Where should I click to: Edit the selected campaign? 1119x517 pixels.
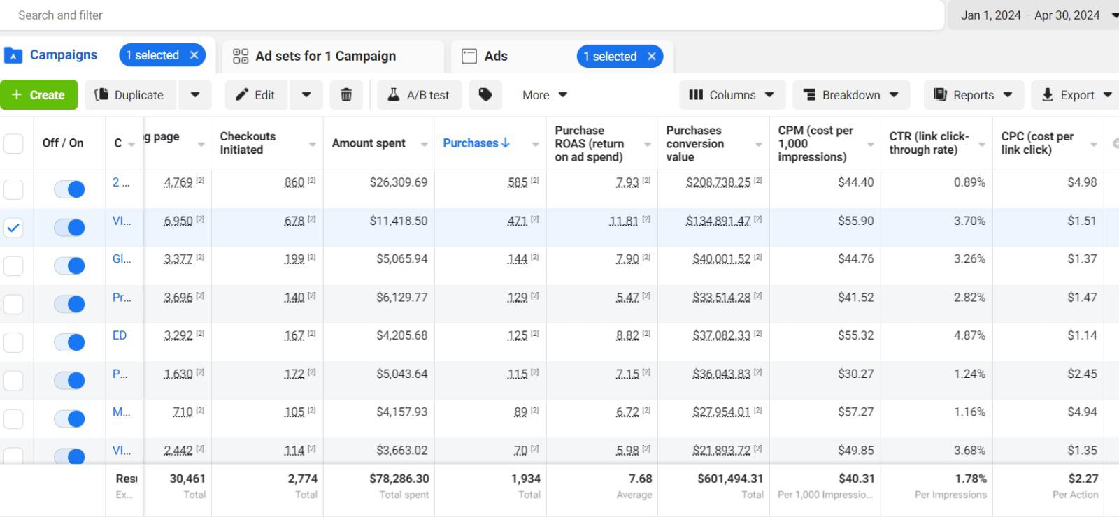(x=256, y=95)
